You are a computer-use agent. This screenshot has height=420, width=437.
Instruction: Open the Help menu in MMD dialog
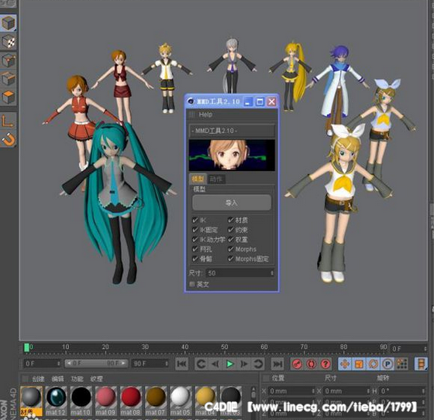(205, 114)
